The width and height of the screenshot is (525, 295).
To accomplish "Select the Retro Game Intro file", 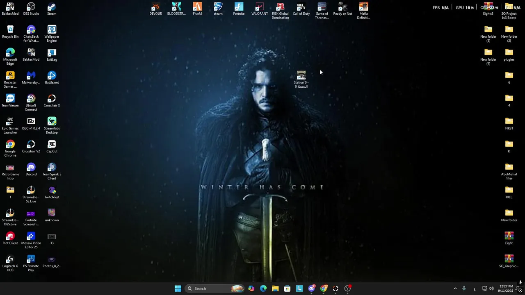I will click(x=10, y=172).
